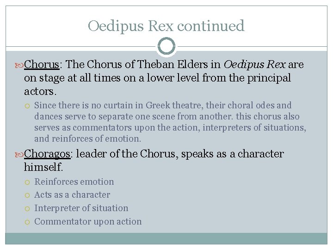333x250 pixels.
Task: Click the word 'himself' under Choragos
Action: click(43, 167)
